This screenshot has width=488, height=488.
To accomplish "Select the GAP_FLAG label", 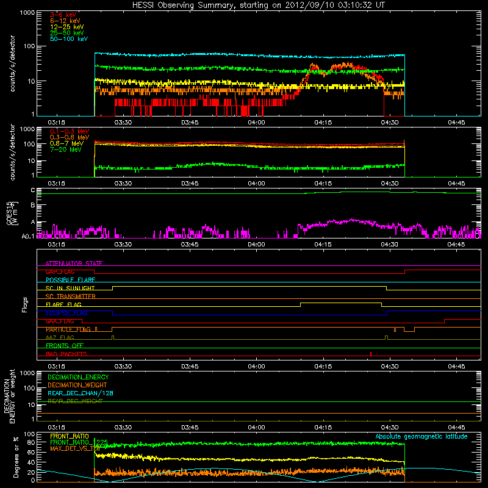I will click(x=60, y=271).
